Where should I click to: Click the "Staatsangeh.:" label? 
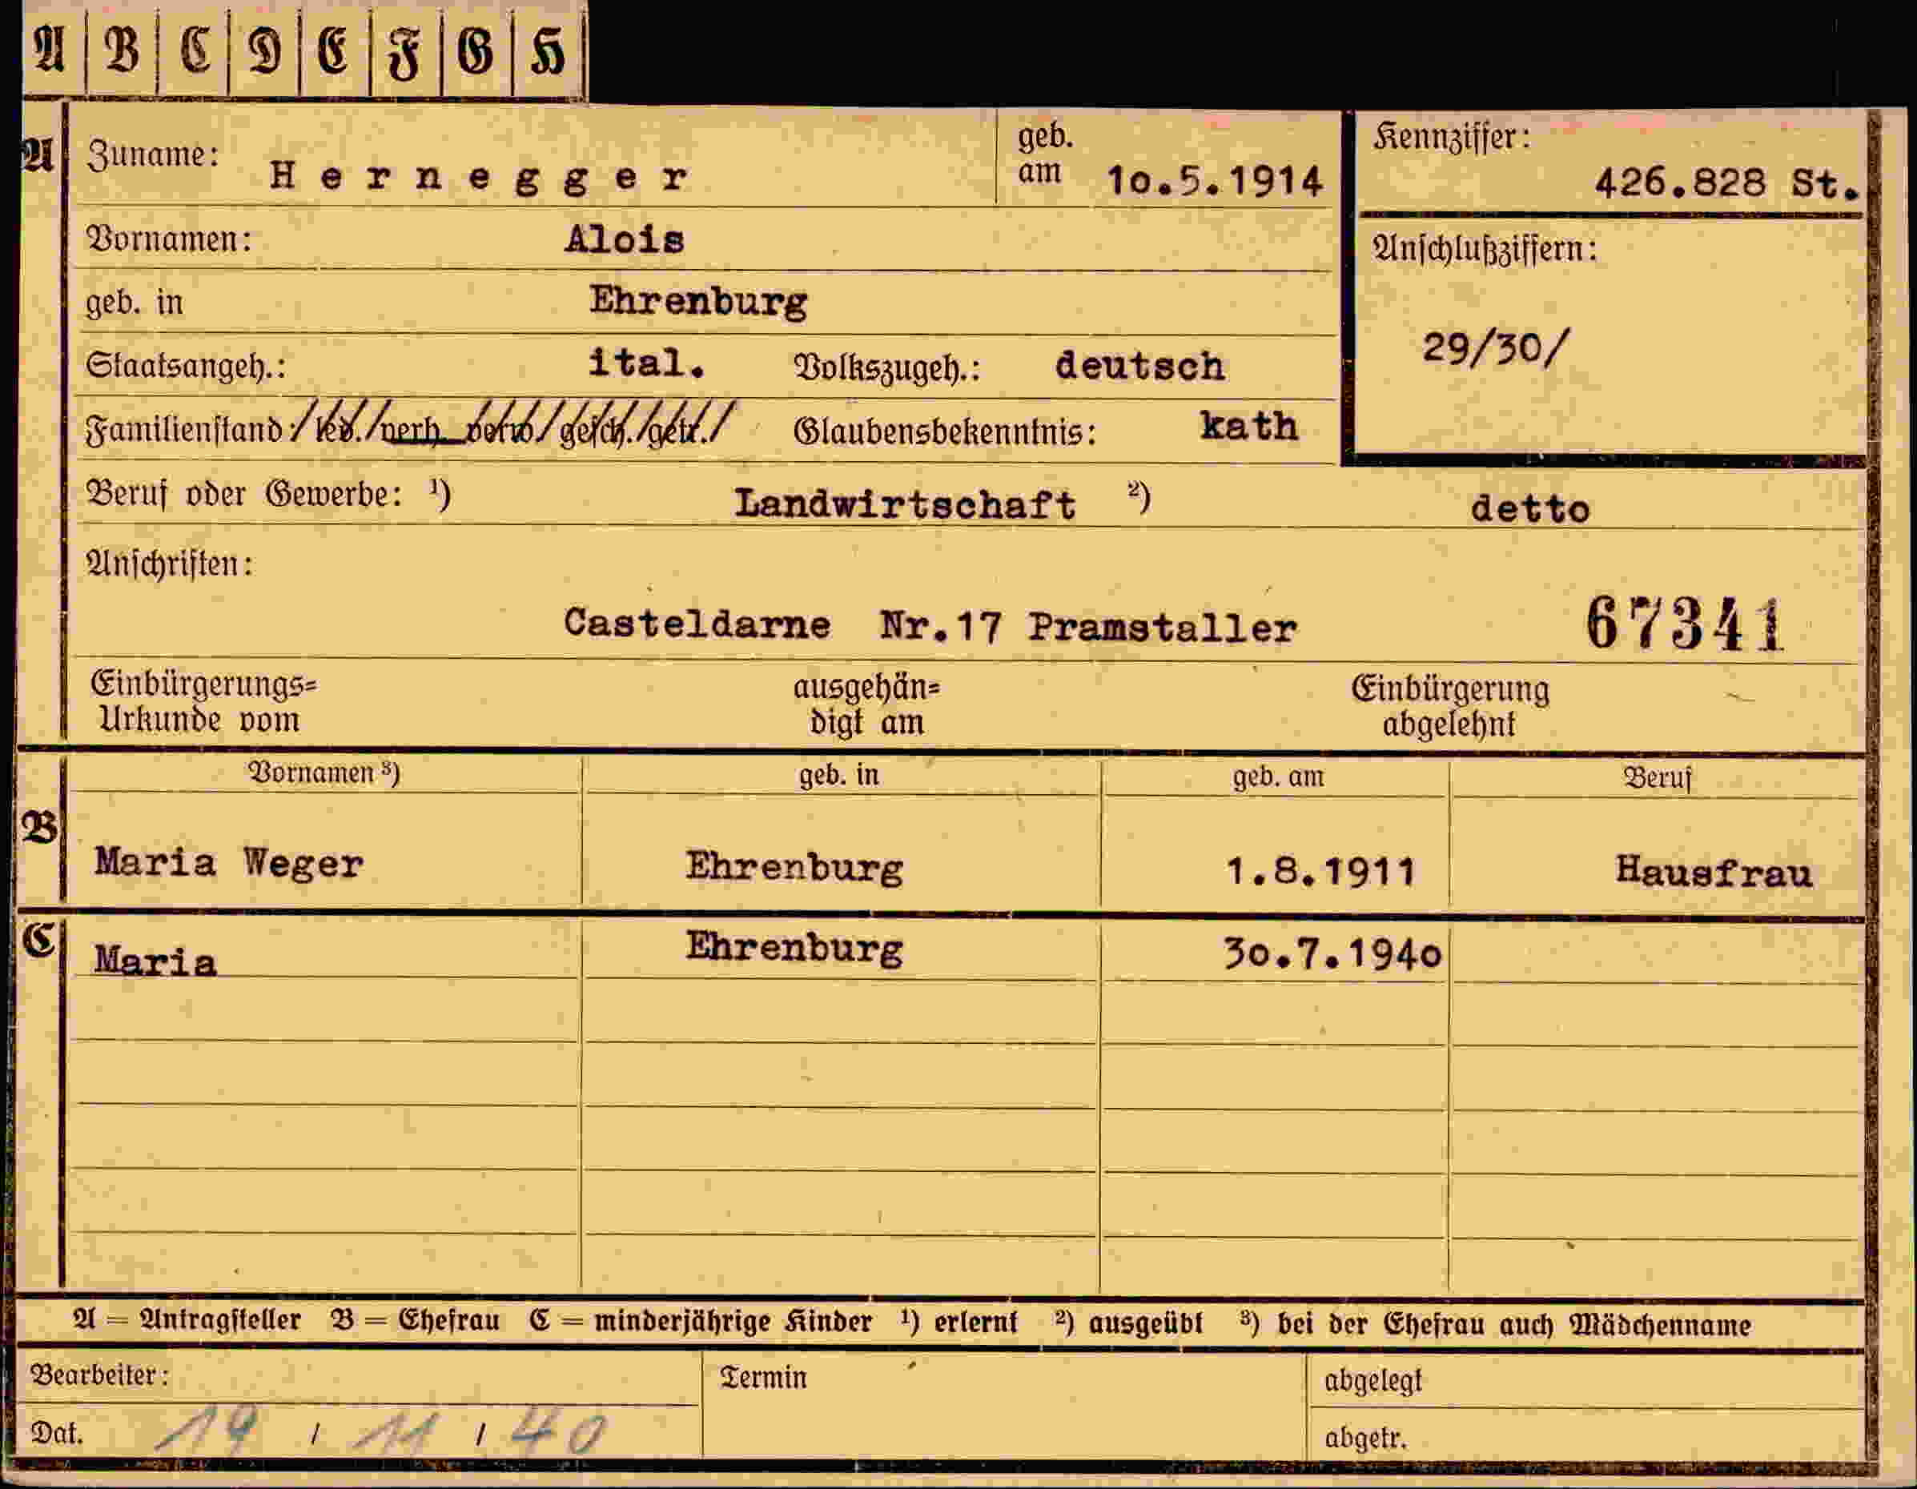coord(185,367)
